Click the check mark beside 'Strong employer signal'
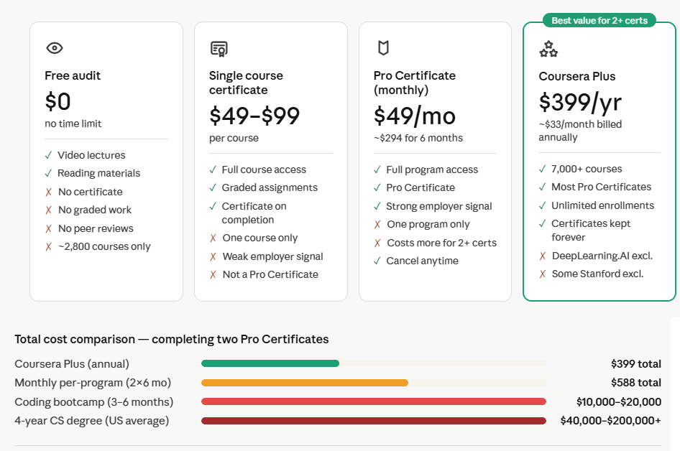 [x=377, y=206]
